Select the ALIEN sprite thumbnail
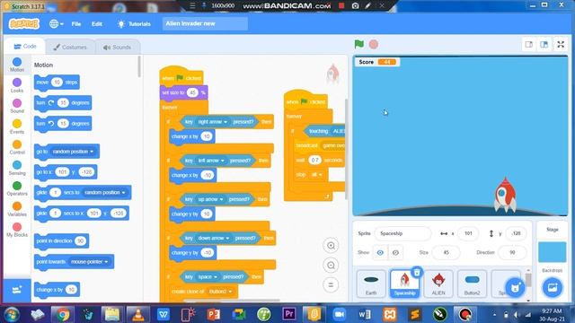 coord(438,284)
